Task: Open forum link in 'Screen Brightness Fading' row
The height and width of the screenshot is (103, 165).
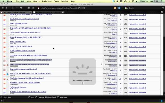Action: (x=137, y=38)
